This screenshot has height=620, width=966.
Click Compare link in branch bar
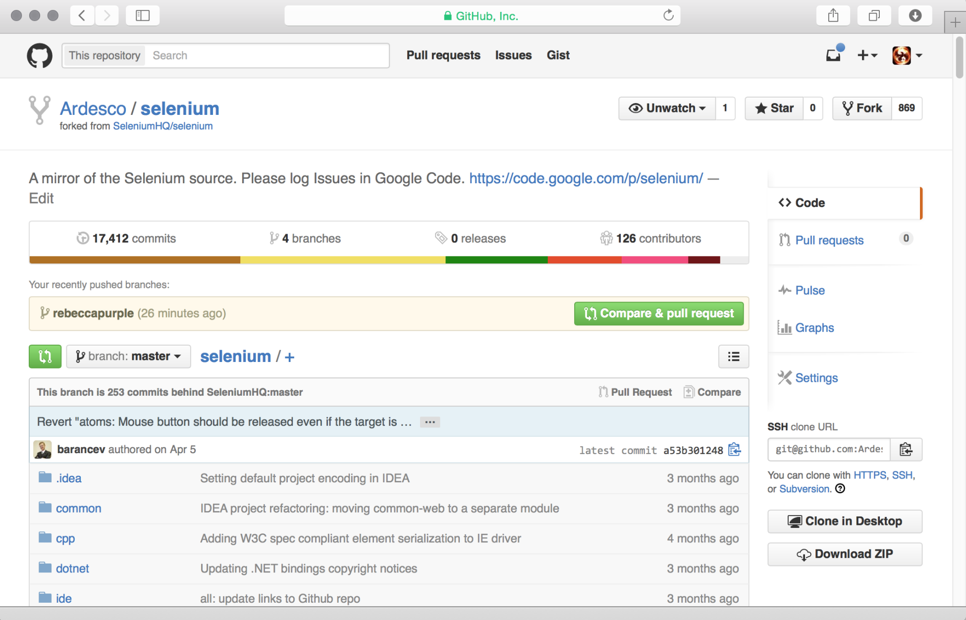[712, 392]
